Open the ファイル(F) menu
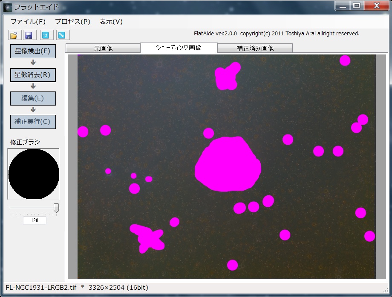Screen dimensions: 392x297 coord(28,22)
